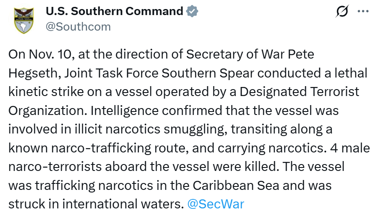The width and height of the screenshot is (380, 214).
Task: Click the blue verified checkmark badge
Action: (x=192, y=12)
